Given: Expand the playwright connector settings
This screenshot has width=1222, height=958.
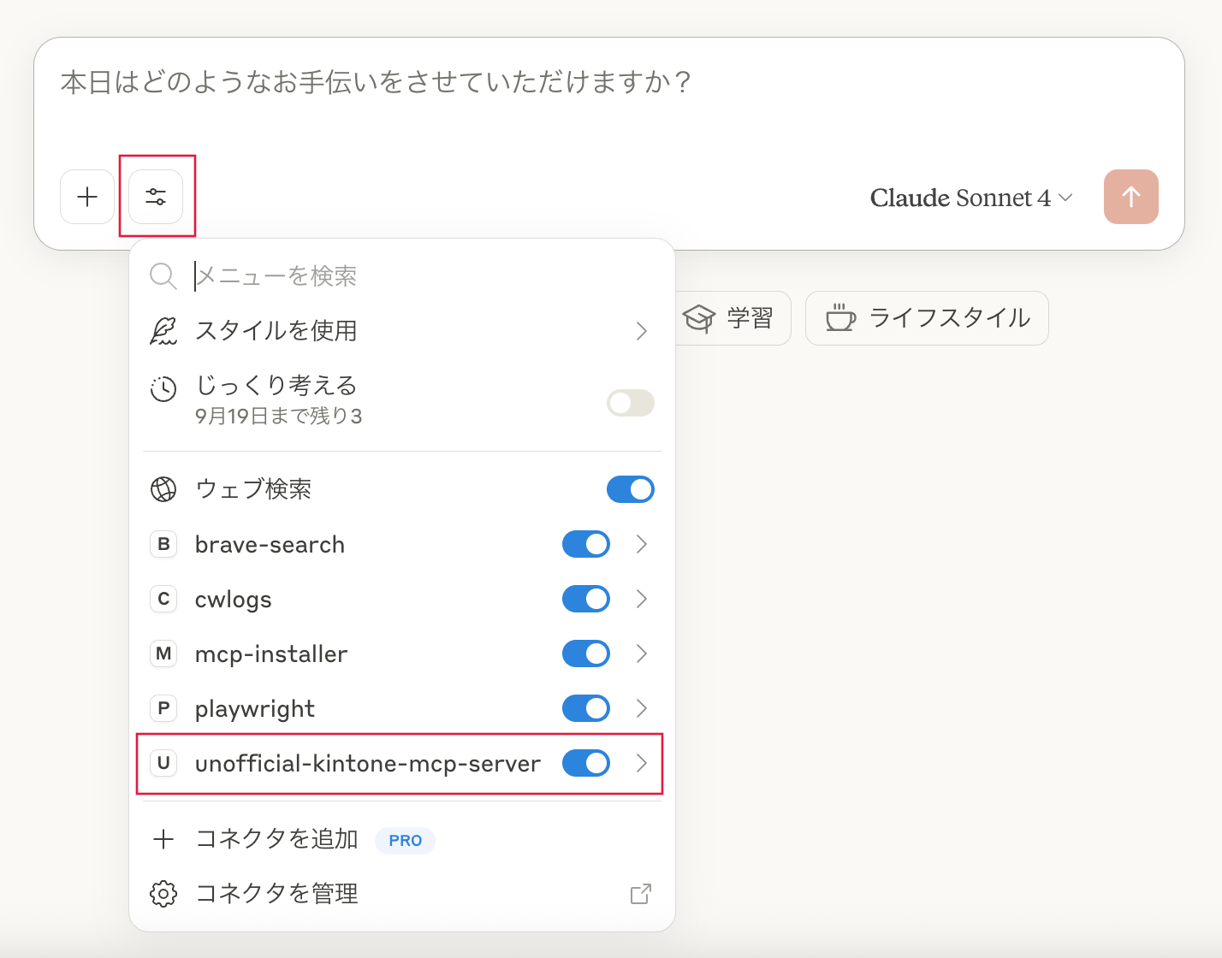Looking at the screenshot, I should point(643,708).
